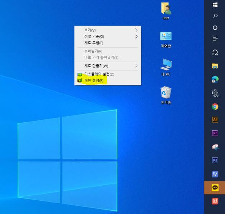
Task: Click the search-list magnifier icon below Task View
Action: click(x=215, y=52)
